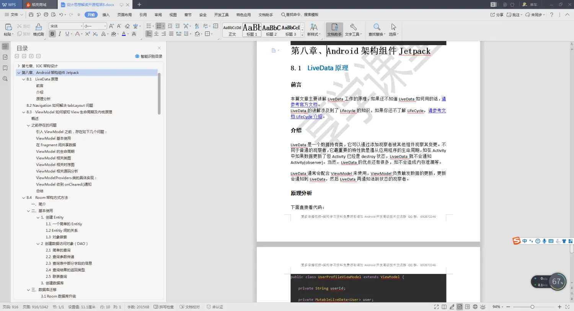Expand the styles gallery

[302, 35]
